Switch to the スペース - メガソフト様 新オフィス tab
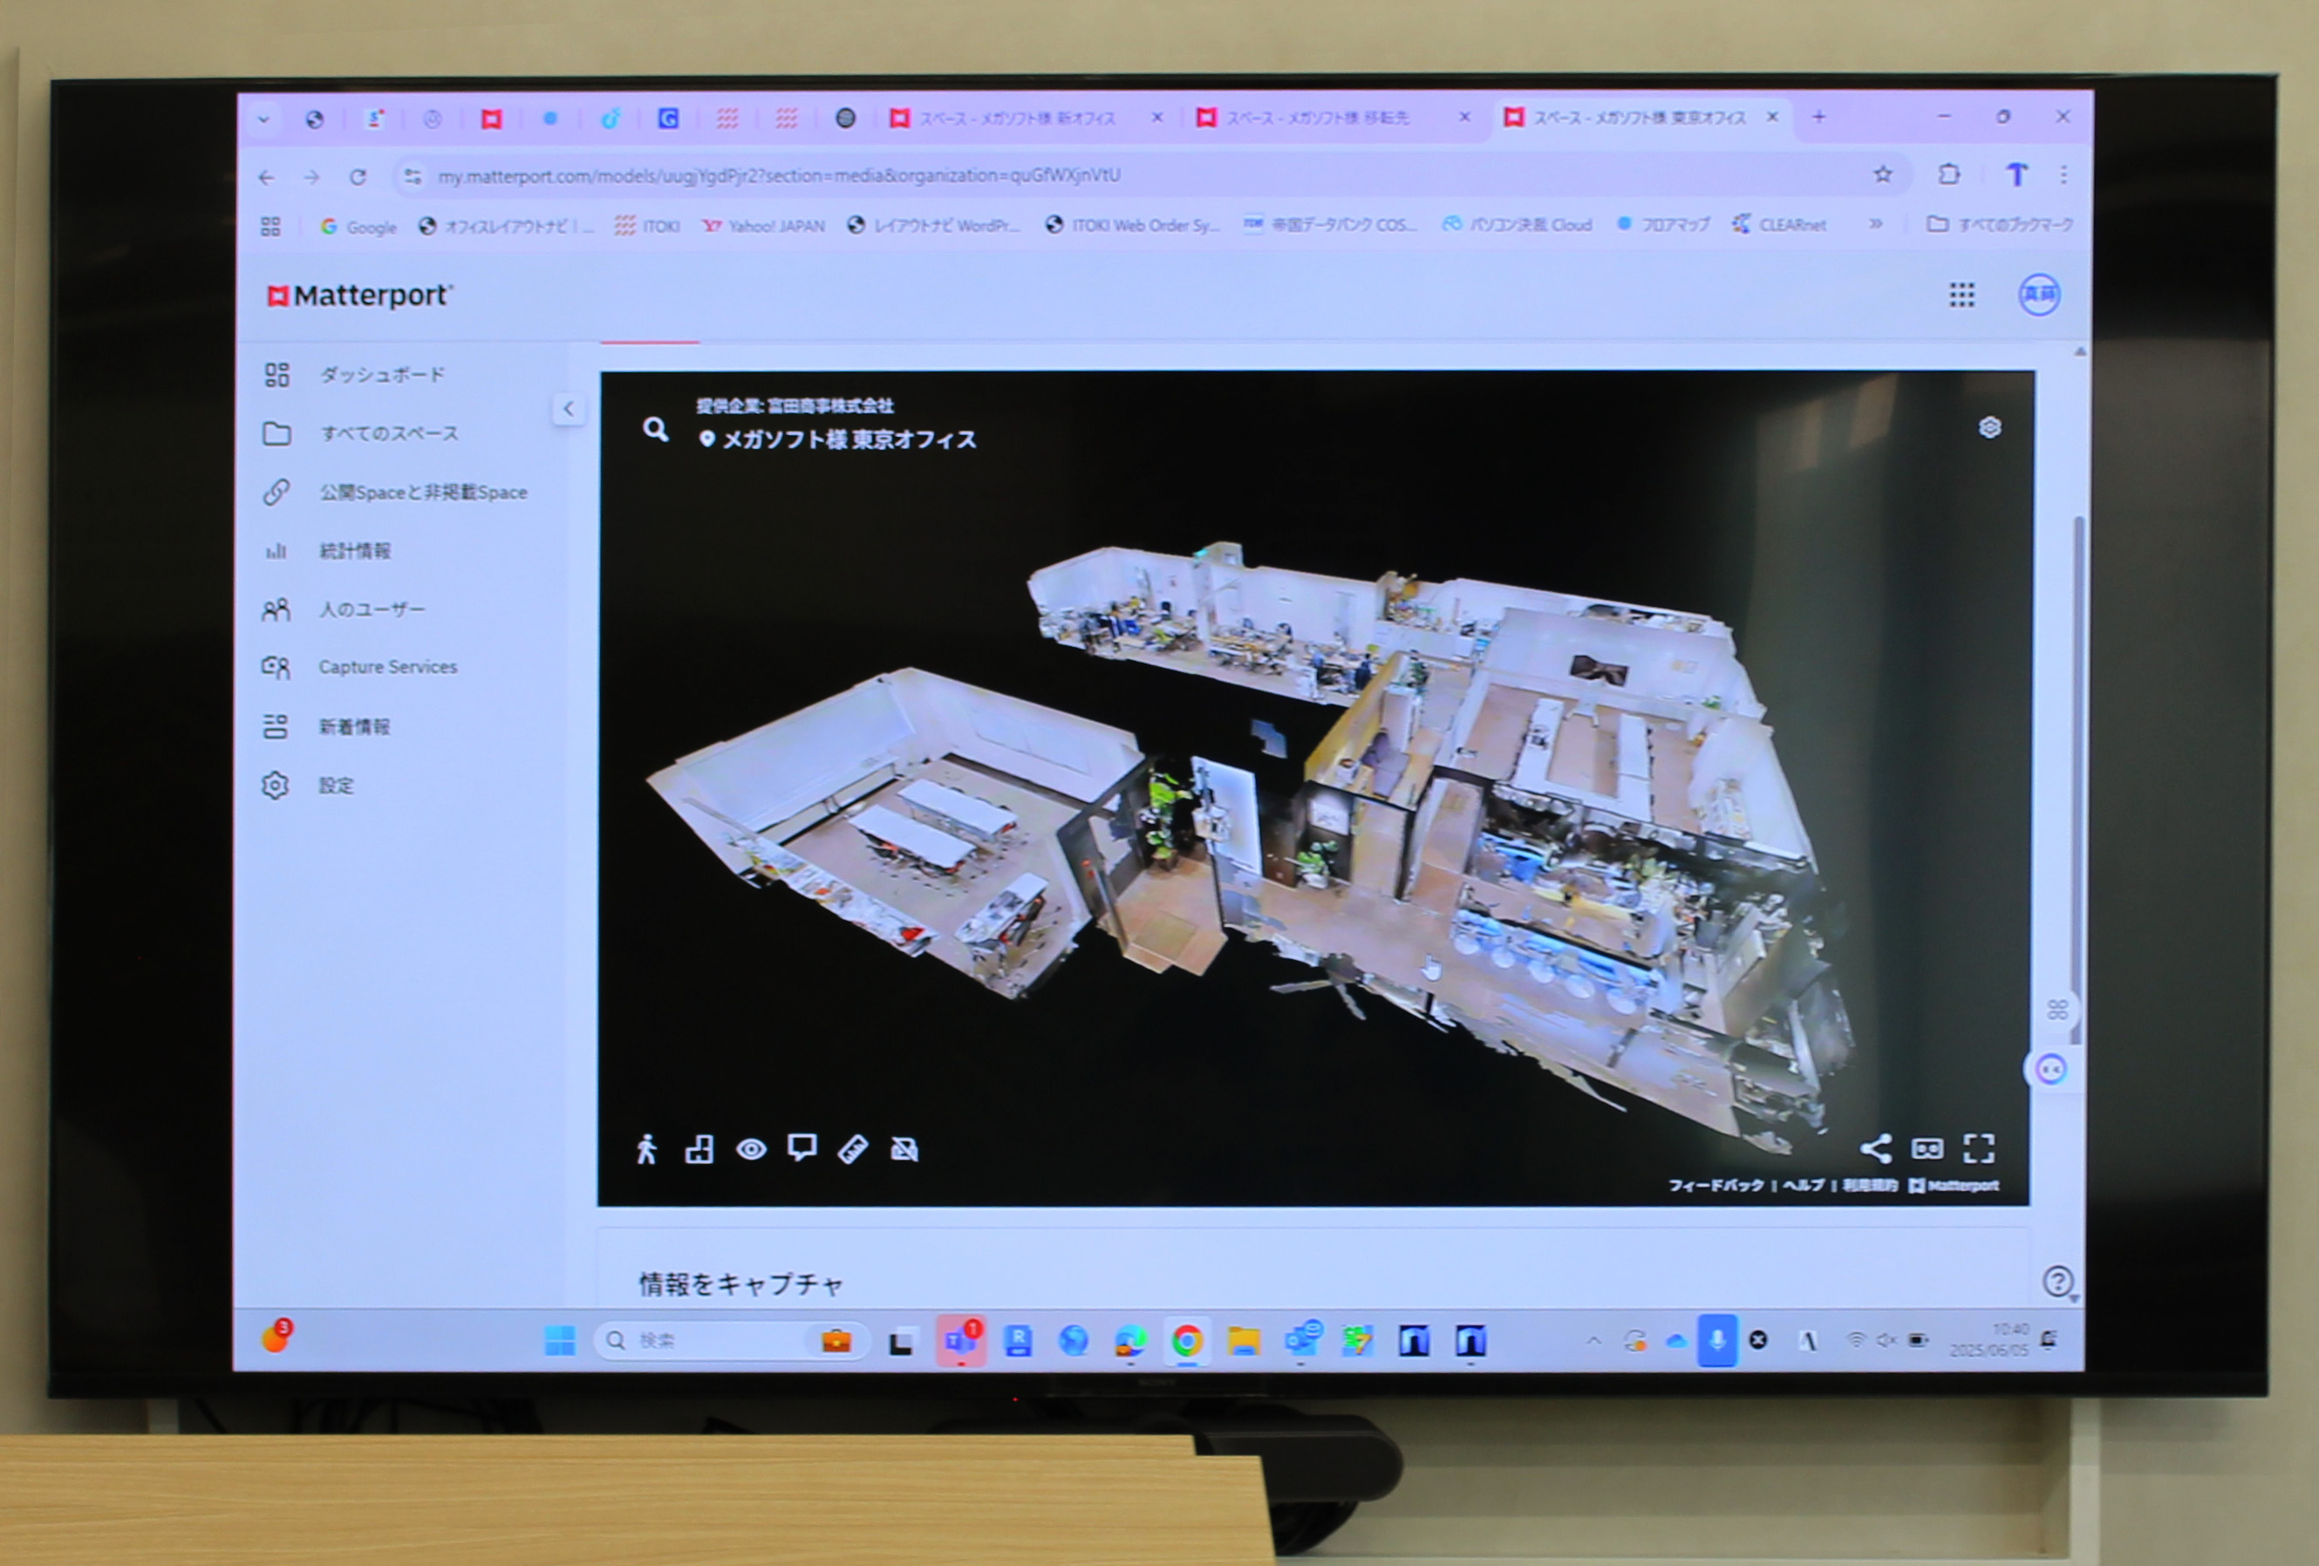Viewport: 2319px width, 1566px height. 1018,117
